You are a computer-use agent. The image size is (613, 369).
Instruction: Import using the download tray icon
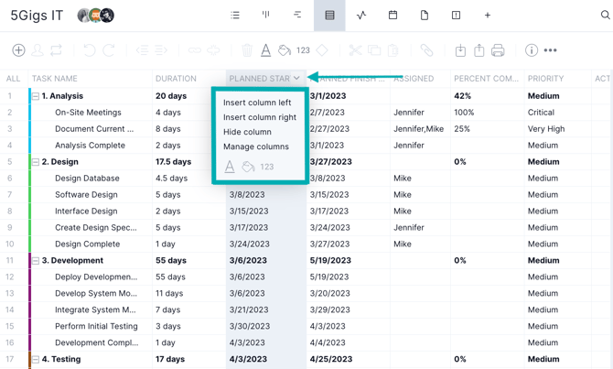460,50
